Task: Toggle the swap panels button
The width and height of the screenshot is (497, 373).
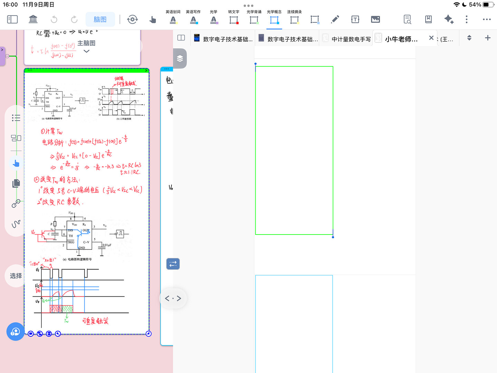Action: [173, 264]
